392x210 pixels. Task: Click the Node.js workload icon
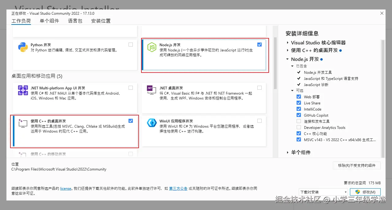point(152,47)
